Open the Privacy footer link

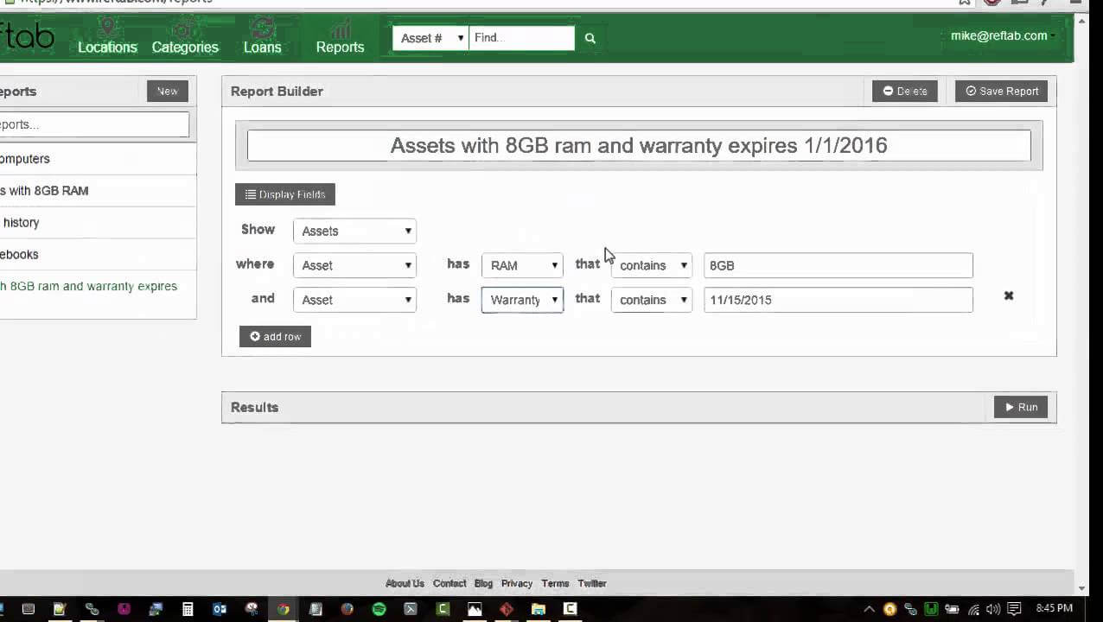(x=517, y=584)
